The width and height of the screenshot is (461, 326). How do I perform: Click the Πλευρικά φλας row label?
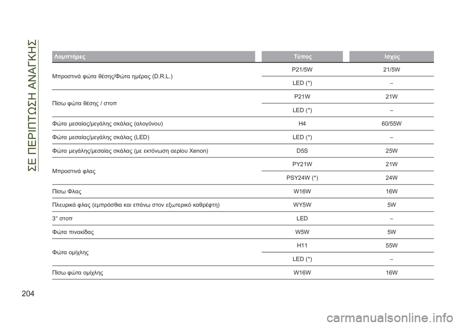136,205
